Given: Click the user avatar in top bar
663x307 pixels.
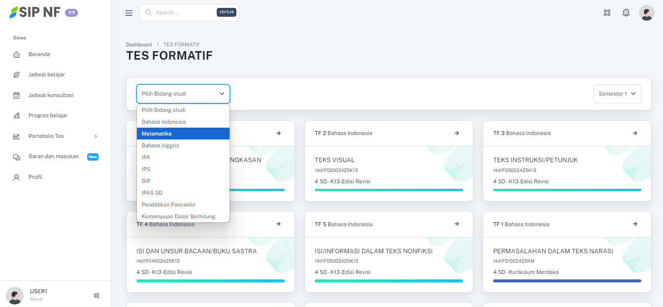Looking at the screenshot, I should [646, 13].
